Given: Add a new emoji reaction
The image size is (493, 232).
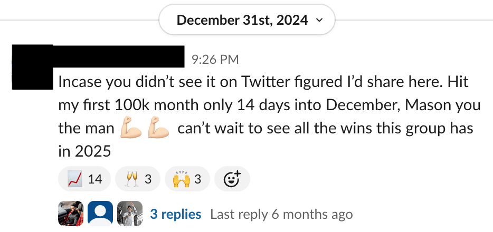Looking at the screenshot, I should 232,179.
